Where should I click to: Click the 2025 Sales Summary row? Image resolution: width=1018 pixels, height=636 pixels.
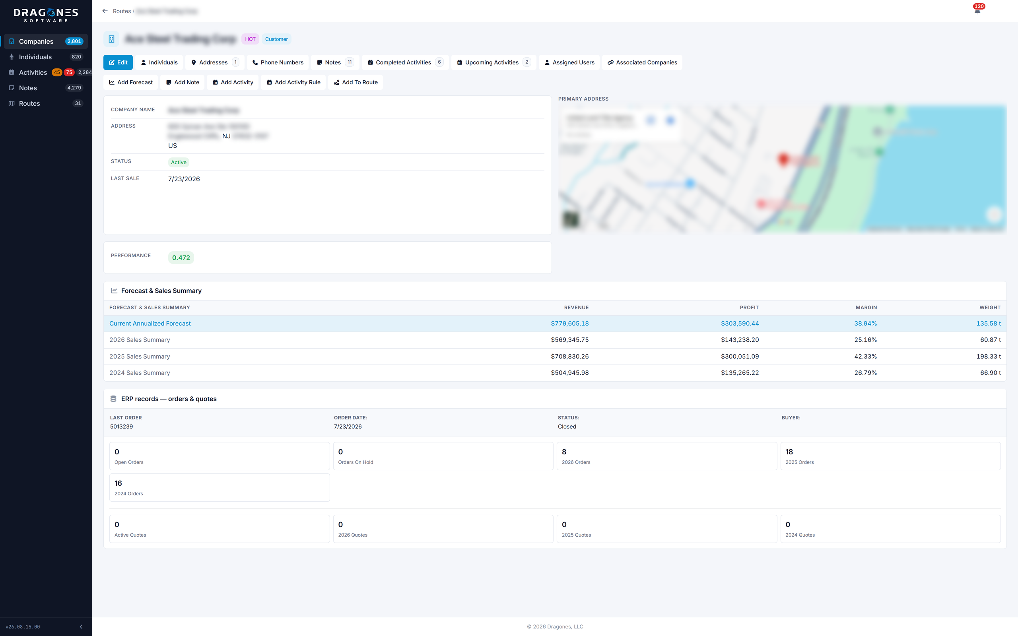click(555, 356)
